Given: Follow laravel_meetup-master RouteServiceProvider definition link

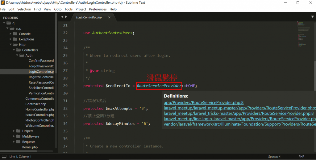Looking at the screenshot, I should 240,108.
